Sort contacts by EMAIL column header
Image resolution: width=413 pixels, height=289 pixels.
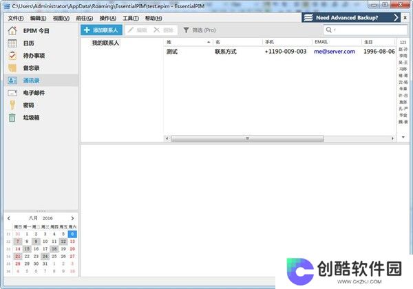click(x=337, y=42)
